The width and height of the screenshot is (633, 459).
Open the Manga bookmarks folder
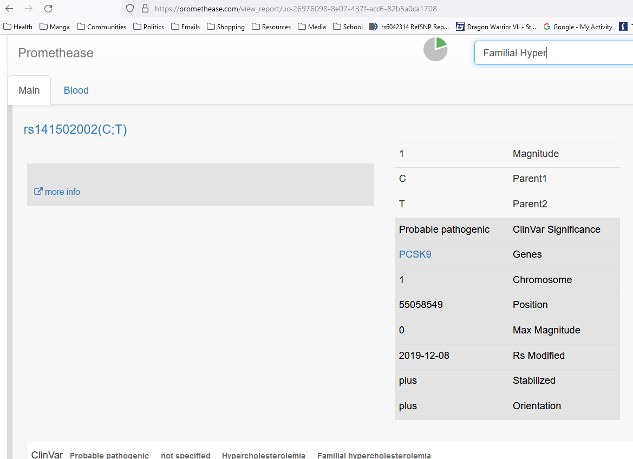coord(55,27)
